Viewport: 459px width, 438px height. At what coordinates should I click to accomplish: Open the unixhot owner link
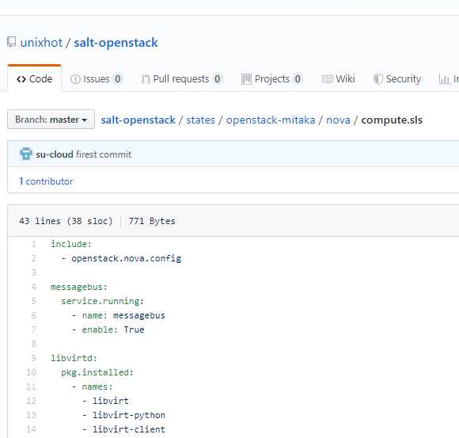tap(41, 43)
